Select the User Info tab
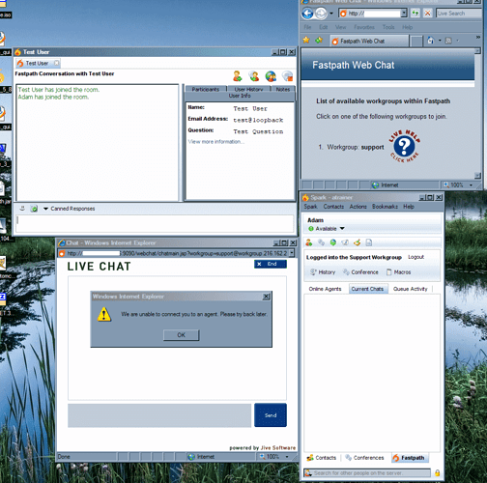The height and width of the screenshot is (483, 487). pos(240,96)
